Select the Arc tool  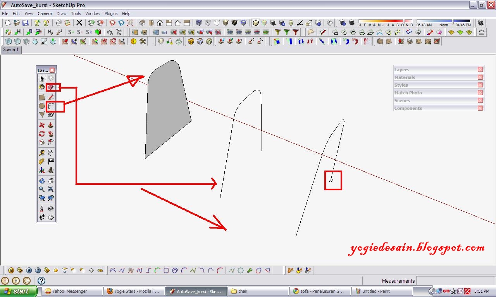(x=51, y=105)
